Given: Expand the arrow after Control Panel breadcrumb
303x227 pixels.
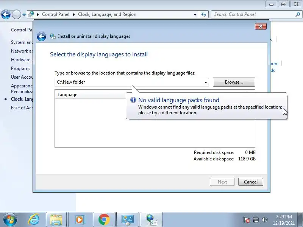Looking at the screenshot, I should coord(73,14).
